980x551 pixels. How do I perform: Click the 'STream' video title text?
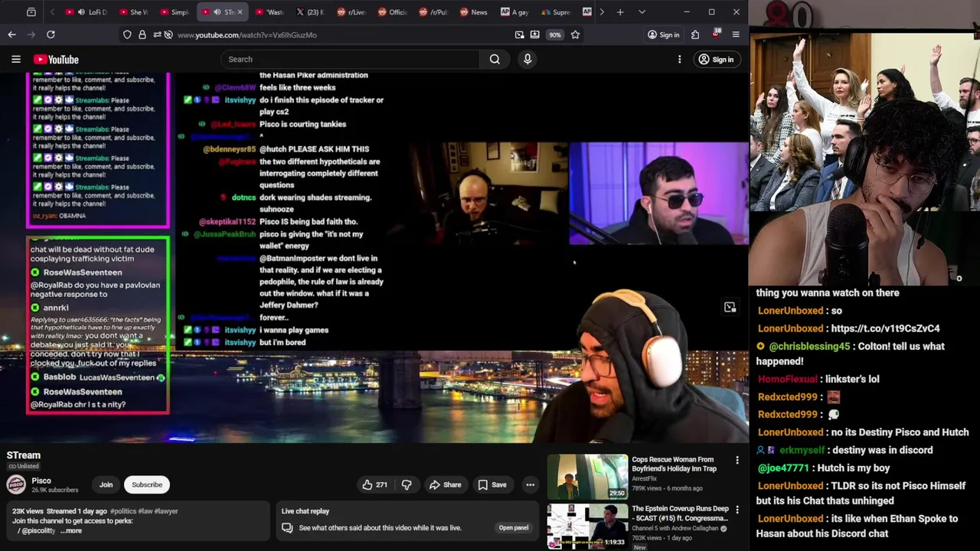click(x=24, y=455)
